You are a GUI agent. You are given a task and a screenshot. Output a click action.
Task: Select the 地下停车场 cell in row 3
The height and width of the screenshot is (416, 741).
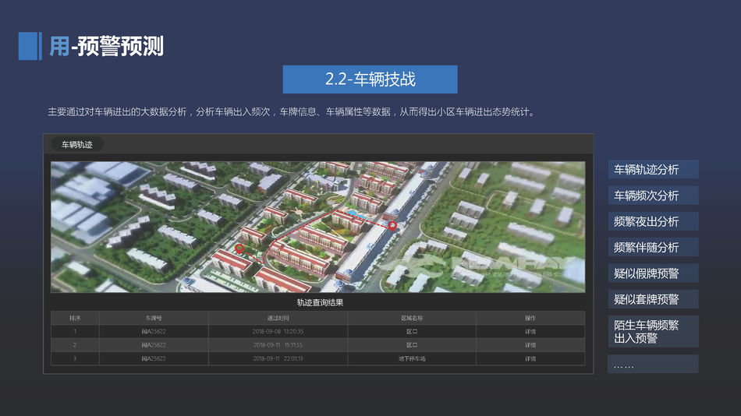tap(412, 359)
